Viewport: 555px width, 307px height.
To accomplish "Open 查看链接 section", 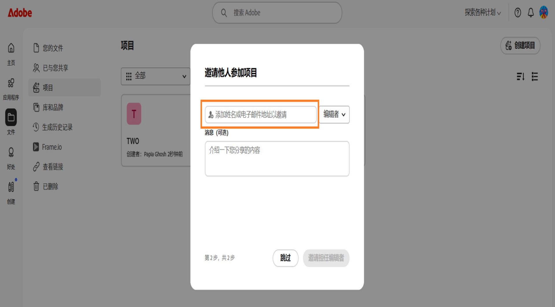I will (x=64, y=167).
